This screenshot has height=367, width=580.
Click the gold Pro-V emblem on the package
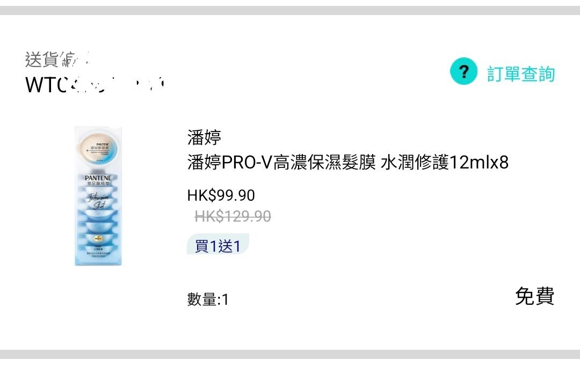click(98, 239)
